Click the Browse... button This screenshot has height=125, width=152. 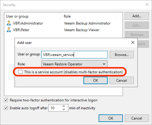(122, 54)
